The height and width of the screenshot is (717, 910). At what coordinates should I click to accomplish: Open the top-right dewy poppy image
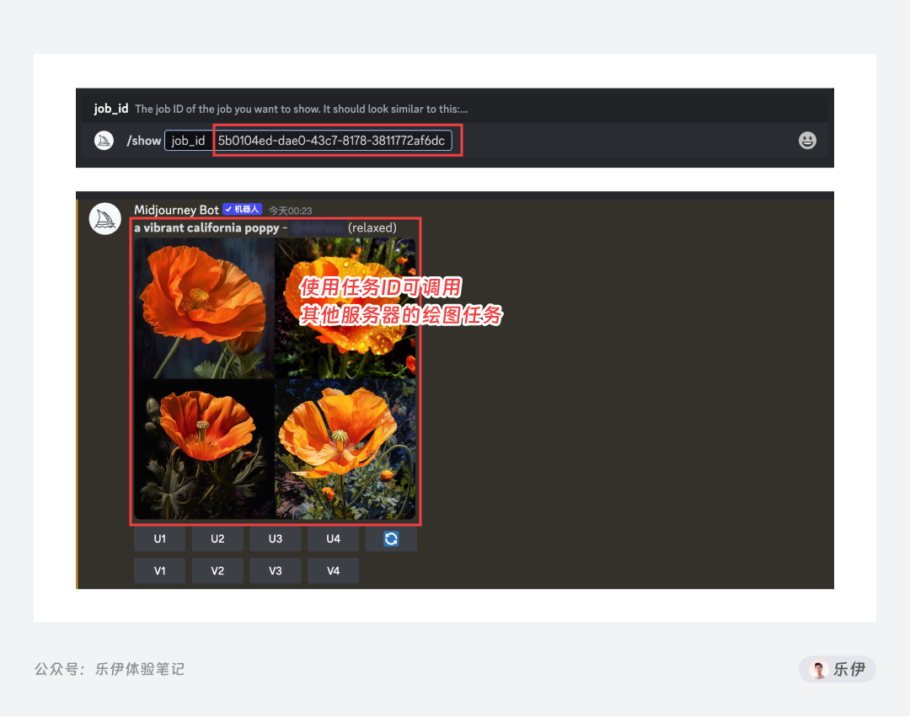click(345, 308)
